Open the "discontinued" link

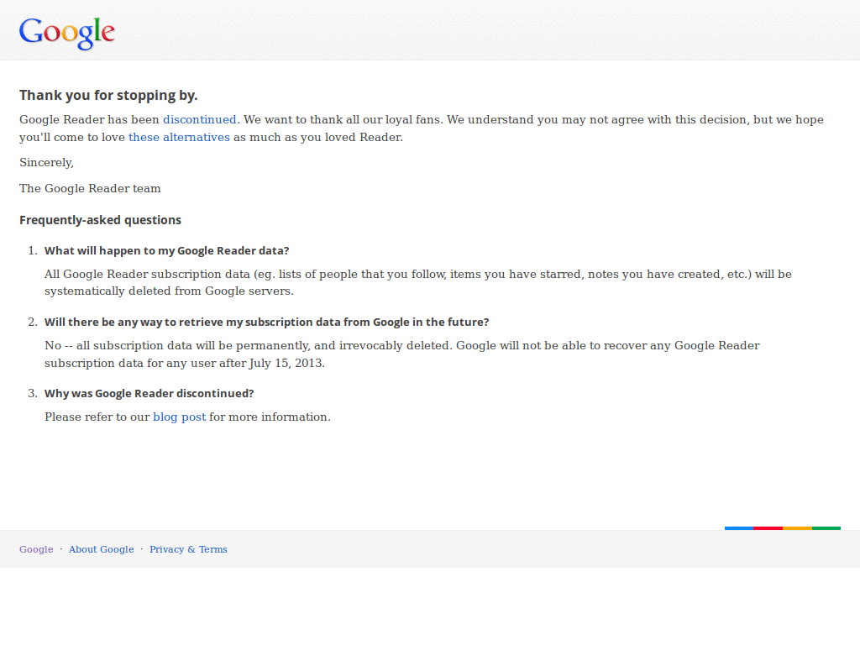pos(200,119)
